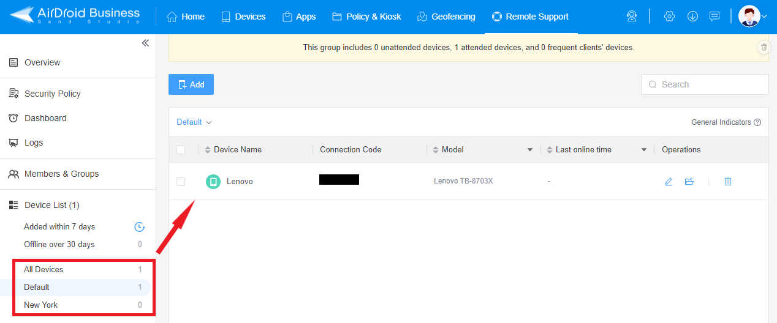This screenshot has height=323, width=777.
Task: Toggle the select-all header checkbox
Action: (x=181, y=149)
